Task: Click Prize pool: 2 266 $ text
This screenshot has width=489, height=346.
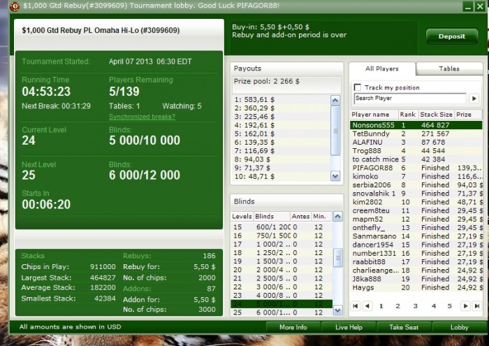Action: (267, 81)
